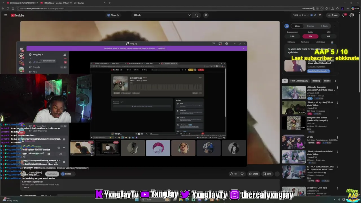Favorite this page with star icon
This screenshot has width=361, height=203.
[x=322, y=8]
